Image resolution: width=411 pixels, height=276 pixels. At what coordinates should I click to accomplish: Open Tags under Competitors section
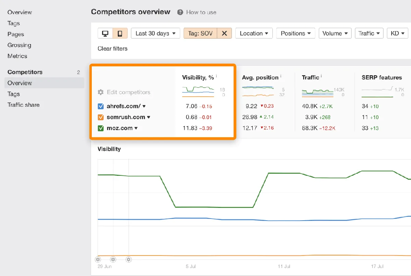(x=14, y=94)
